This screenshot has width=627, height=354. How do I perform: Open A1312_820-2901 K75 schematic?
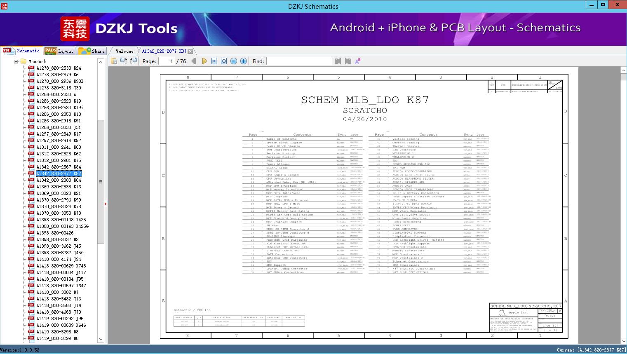(59, 160)
